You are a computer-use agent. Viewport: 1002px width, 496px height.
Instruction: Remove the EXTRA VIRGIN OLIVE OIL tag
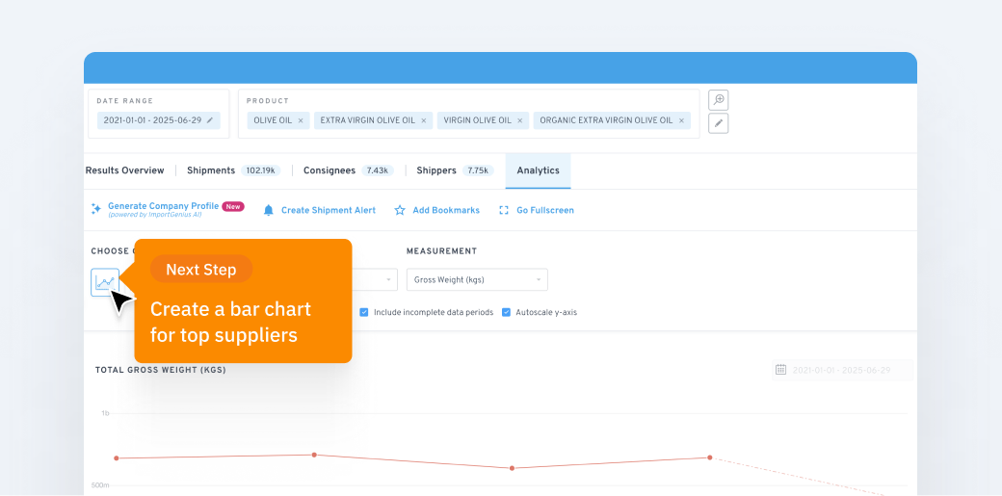point(424,120)
